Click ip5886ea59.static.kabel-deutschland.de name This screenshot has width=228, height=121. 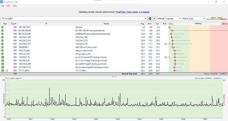93,34
